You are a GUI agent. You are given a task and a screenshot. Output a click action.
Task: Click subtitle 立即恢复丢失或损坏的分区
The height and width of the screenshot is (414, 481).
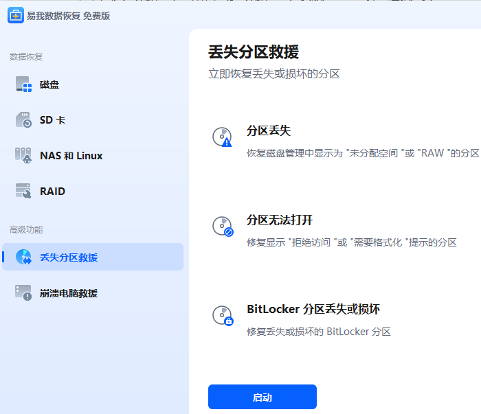(x=274, y=74)
